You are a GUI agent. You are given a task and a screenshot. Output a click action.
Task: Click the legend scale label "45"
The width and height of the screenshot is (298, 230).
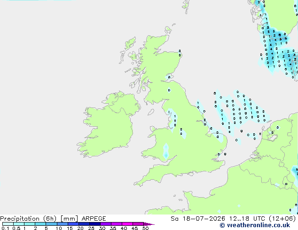(x=134, y=228)
